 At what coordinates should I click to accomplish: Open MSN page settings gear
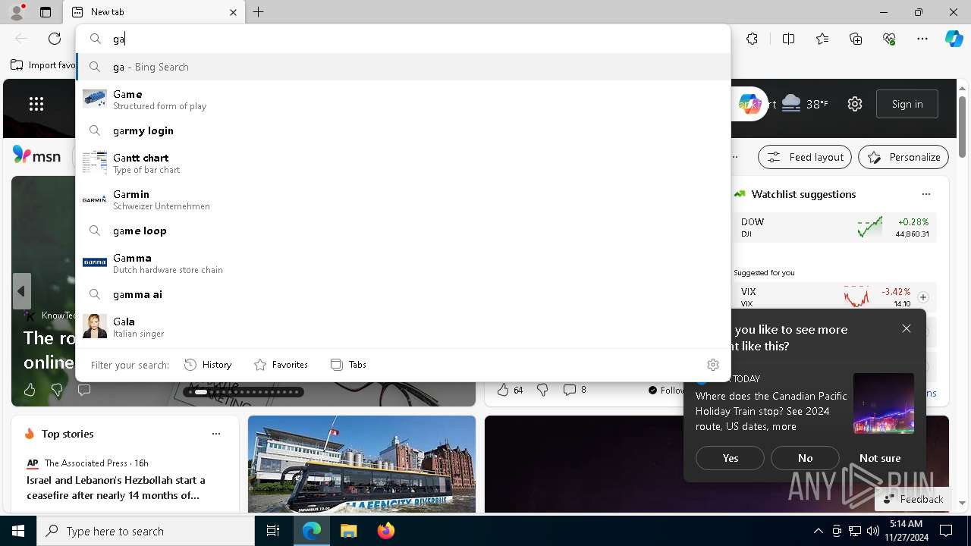tap(855, 104)
